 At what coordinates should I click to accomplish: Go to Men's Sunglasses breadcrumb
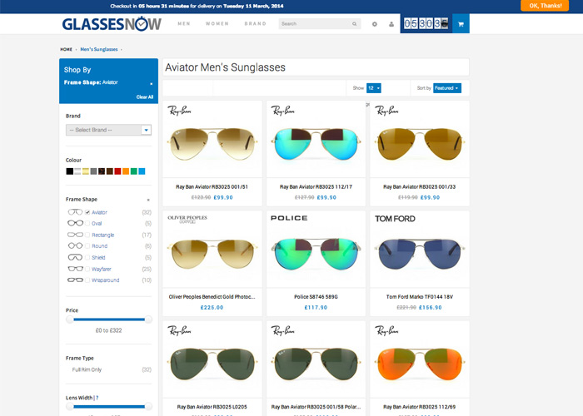click(x=99, y=49)
